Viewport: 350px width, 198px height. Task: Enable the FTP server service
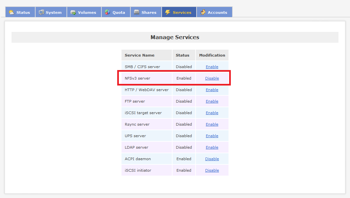click(212, 101)
